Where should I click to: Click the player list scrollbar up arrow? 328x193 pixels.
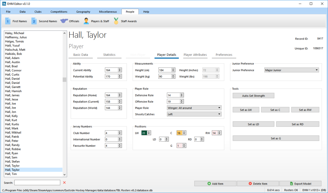pyautogui.click(x=64, y=33)
